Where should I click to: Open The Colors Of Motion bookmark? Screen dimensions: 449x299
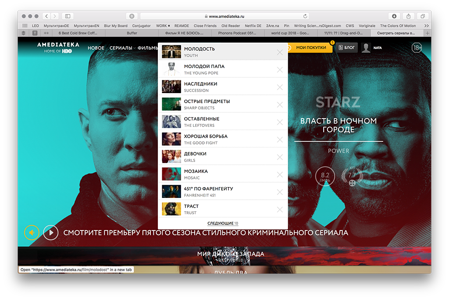tap(398, 25)
